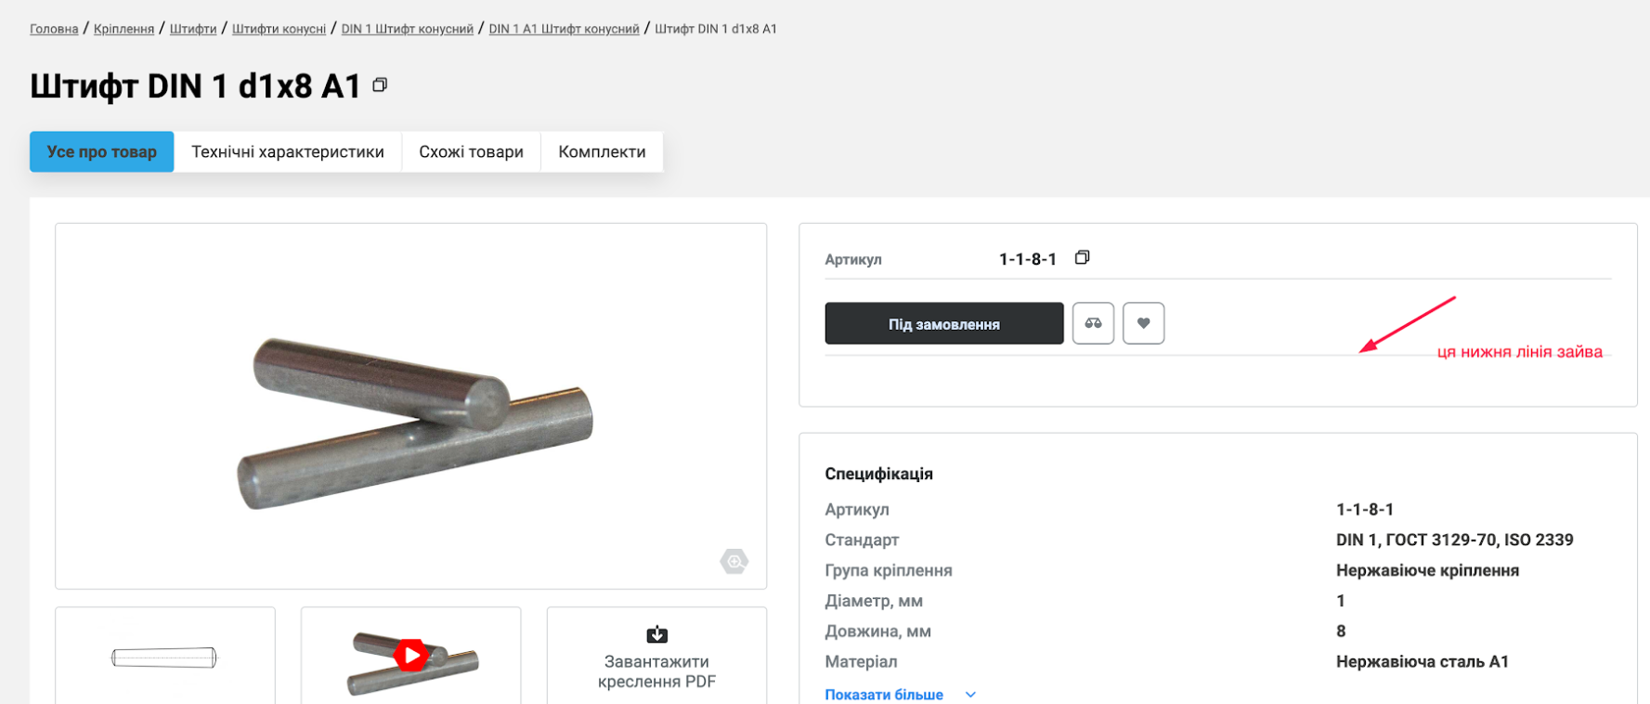
Task: Copy the product title Штифт DIN 1 d1x8 A1
Action: (x=380, y=85)
